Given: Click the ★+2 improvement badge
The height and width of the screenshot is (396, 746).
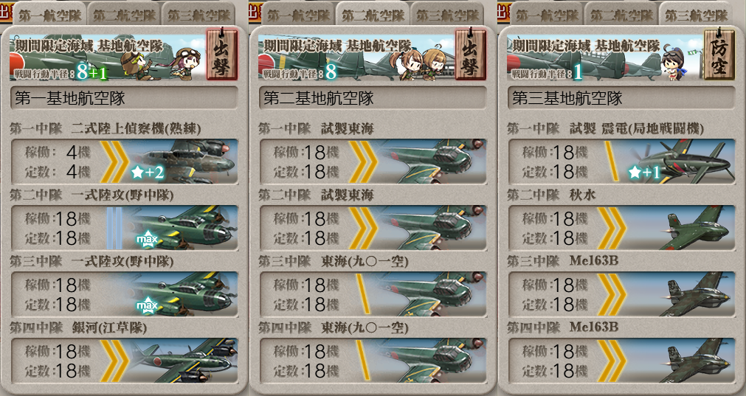Looking at the screenshot, I should [x=148, y=172].
